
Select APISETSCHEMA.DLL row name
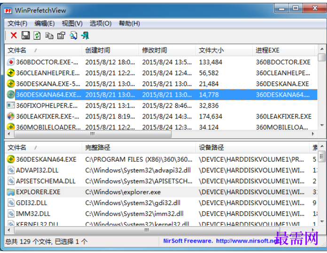pyautogui.click(x=46, y=181)
